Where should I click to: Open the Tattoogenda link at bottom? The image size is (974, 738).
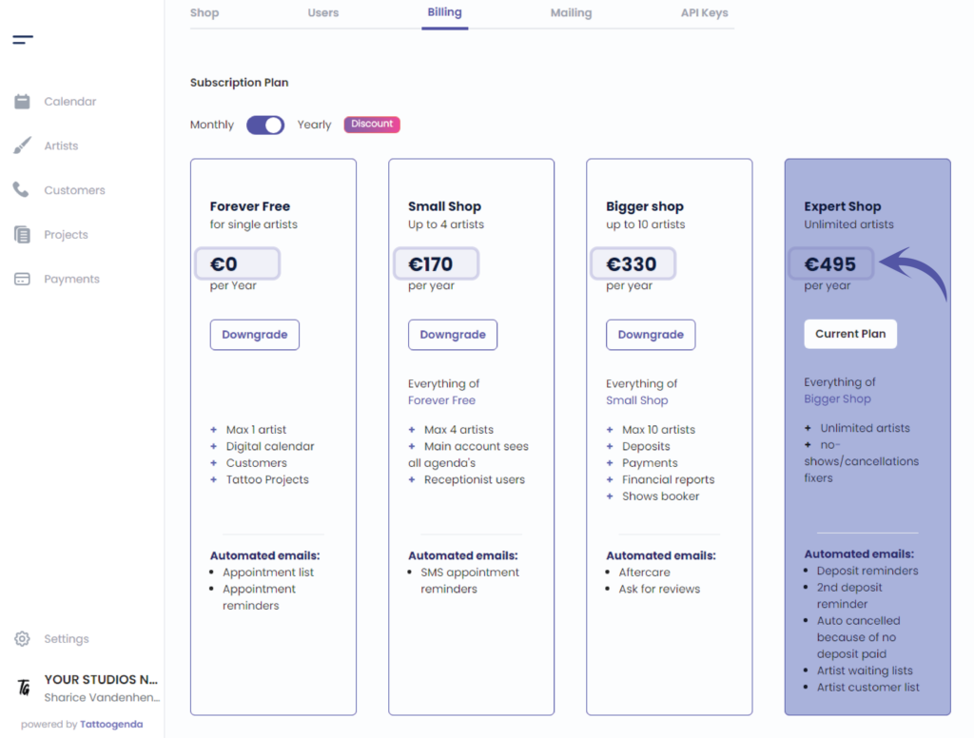(111, 725)
